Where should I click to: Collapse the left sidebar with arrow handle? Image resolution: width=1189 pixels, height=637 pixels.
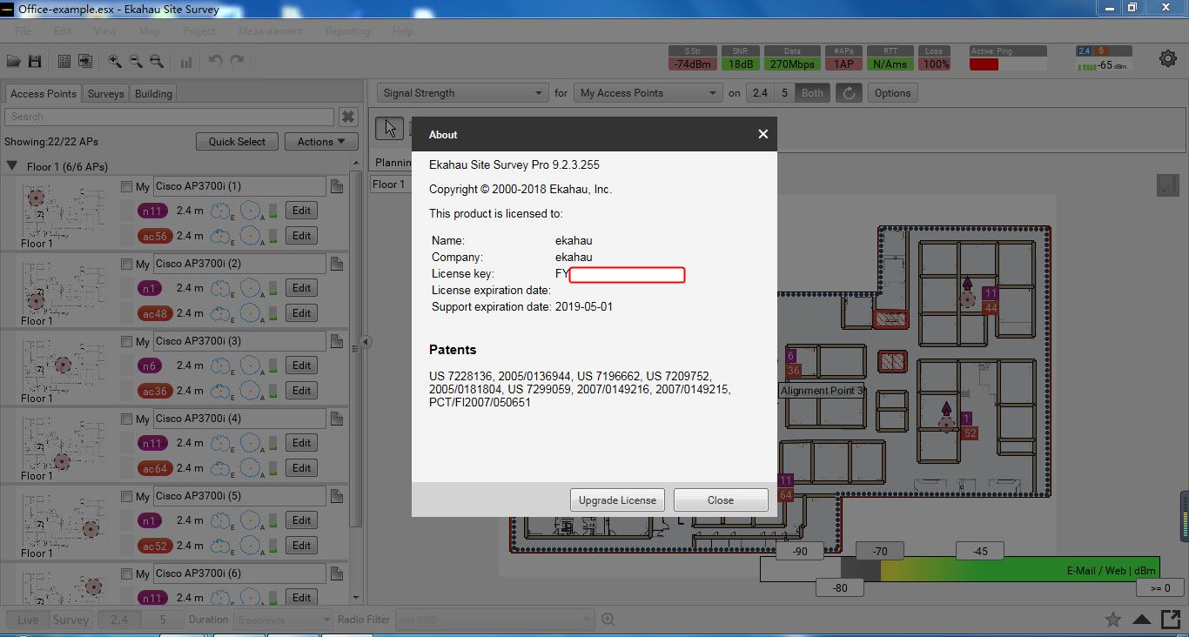[x=366, y=342]
